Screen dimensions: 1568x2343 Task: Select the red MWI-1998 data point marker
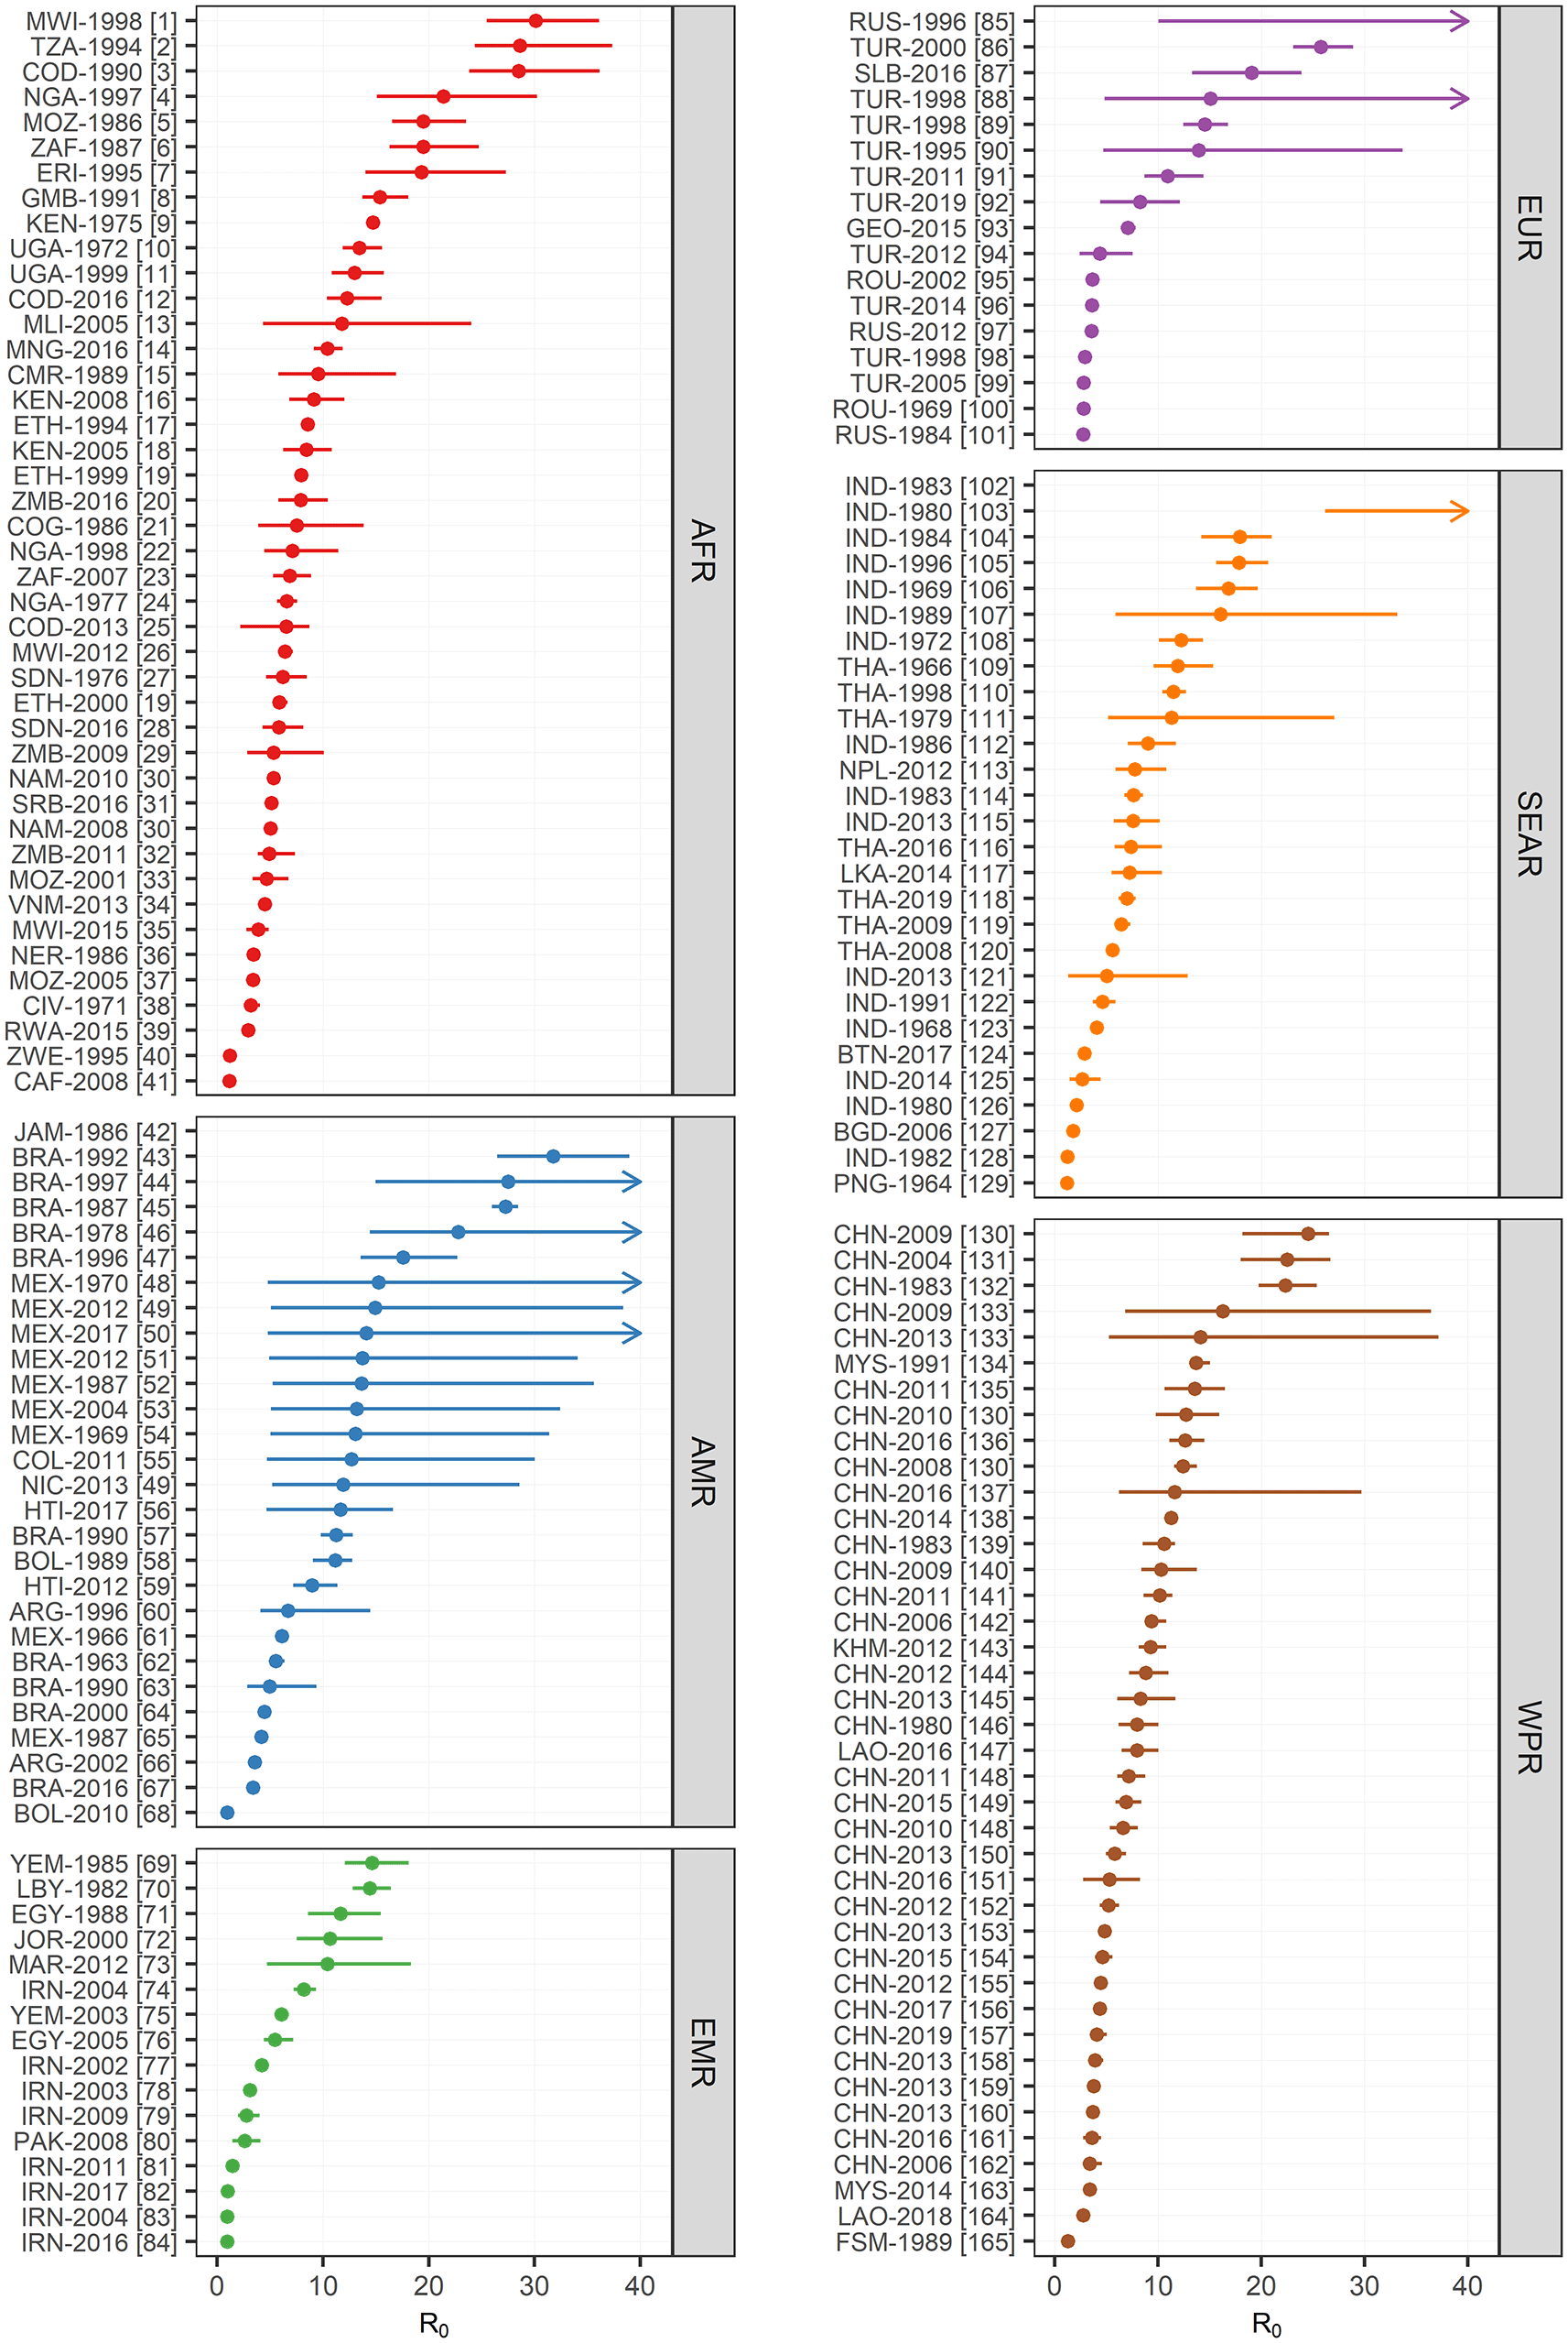[535, 19]
